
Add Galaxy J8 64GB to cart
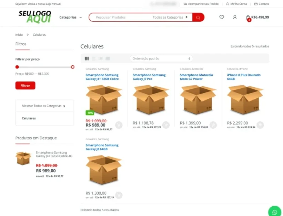coord(119,195)
